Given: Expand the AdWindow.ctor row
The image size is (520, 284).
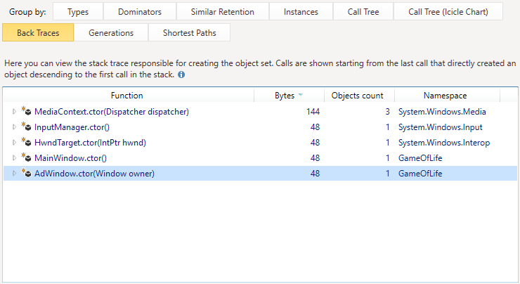Looking at the screenshot, I should 14,174.
